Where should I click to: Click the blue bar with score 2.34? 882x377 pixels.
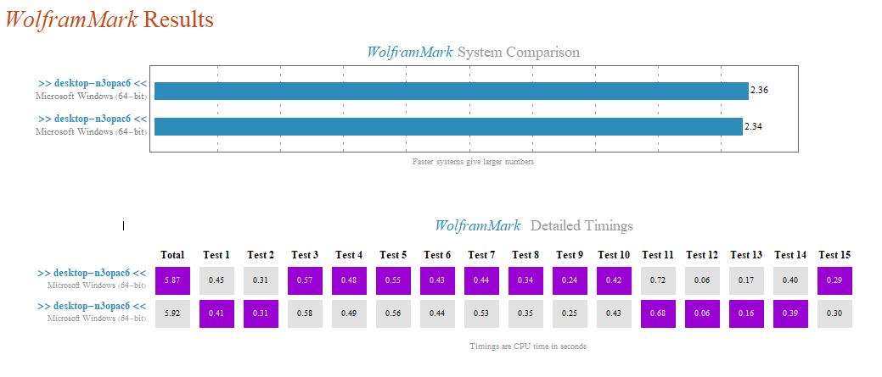click(x=448, y=126)
